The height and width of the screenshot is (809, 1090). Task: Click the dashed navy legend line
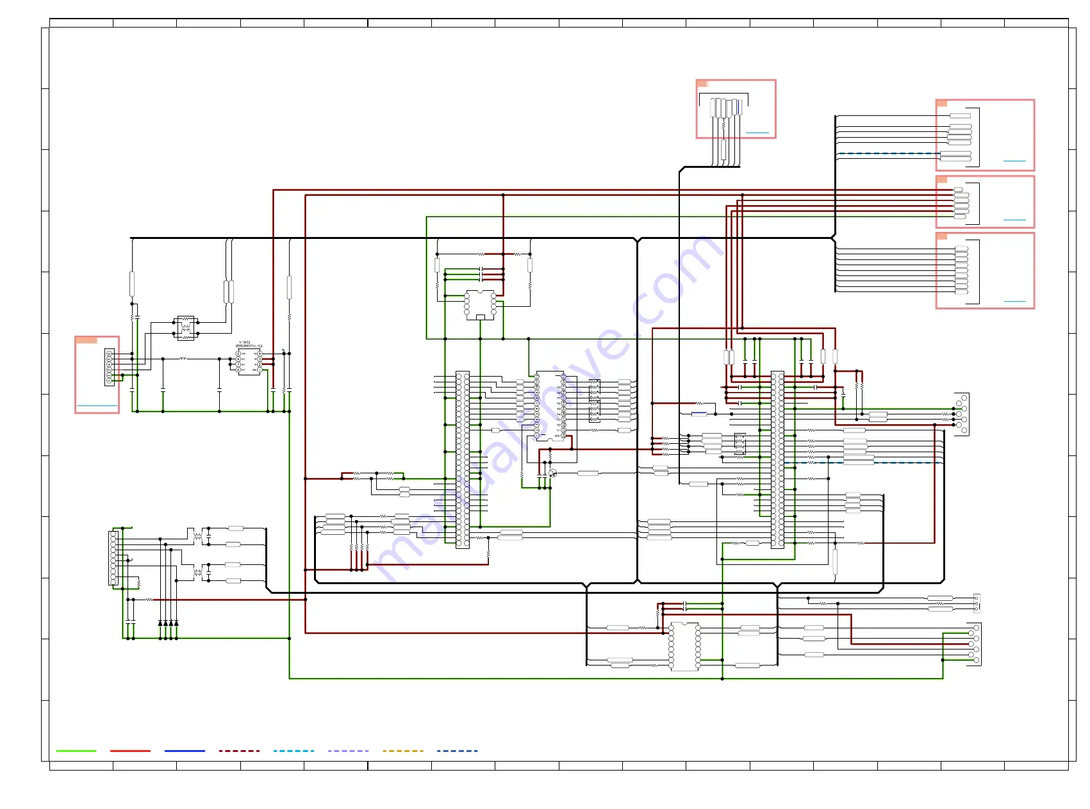(458, 751)
